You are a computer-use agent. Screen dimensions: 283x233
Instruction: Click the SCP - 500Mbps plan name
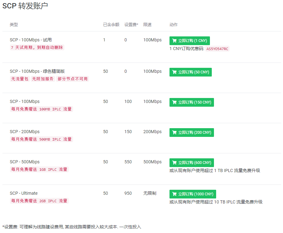click(x=25, y=162)
